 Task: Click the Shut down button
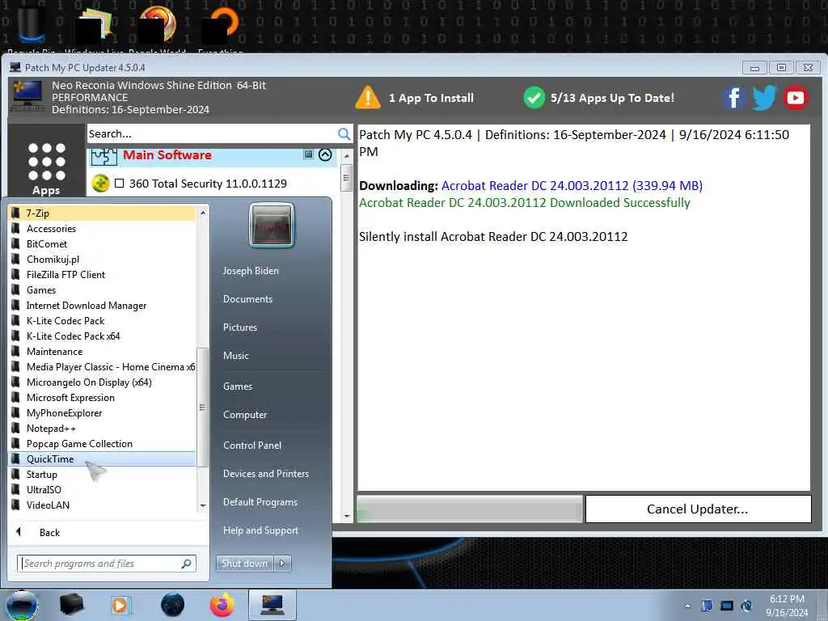coord(244,563)
